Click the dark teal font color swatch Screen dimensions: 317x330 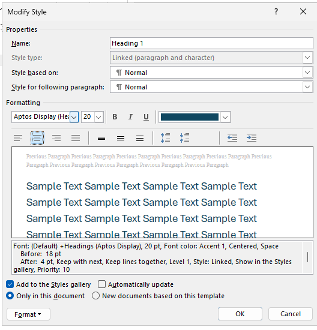coord(190,117)
